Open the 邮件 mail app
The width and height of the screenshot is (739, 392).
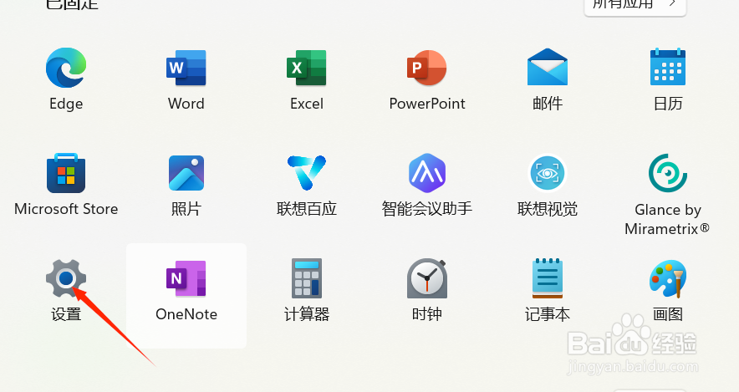click(x=548, y=67)
